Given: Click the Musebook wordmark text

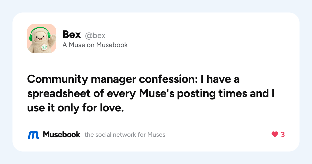Looking at the screenshot, I should point(62,135).
